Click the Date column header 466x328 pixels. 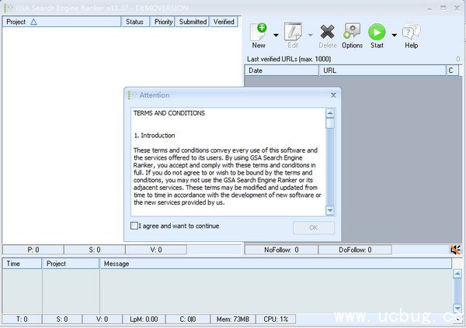pyautogui.click(x=281, y=71)
